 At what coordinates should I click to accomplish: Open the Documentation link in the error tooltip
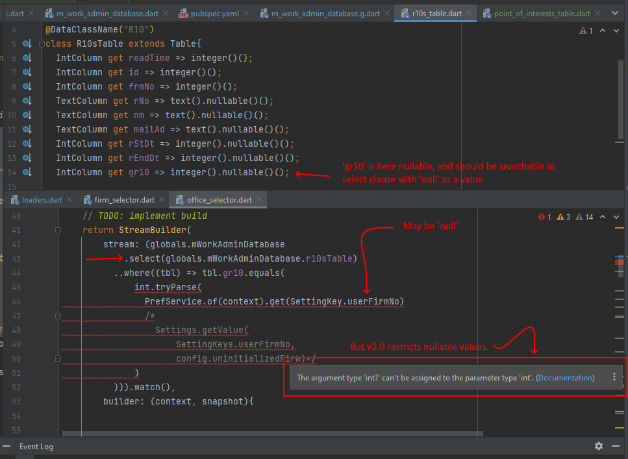click(x=566, y=378)
